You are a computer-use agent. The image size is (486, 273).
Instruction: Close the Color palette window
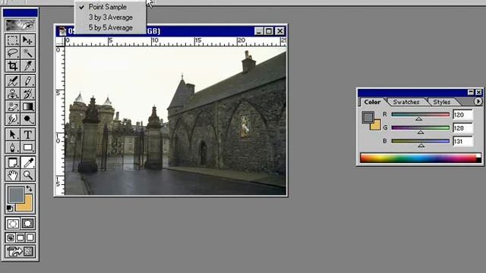click(x=479, y=93)
